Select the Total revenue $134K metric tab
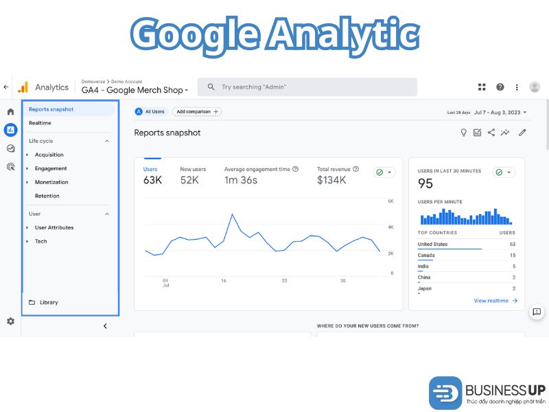 (x=338, y=175)
